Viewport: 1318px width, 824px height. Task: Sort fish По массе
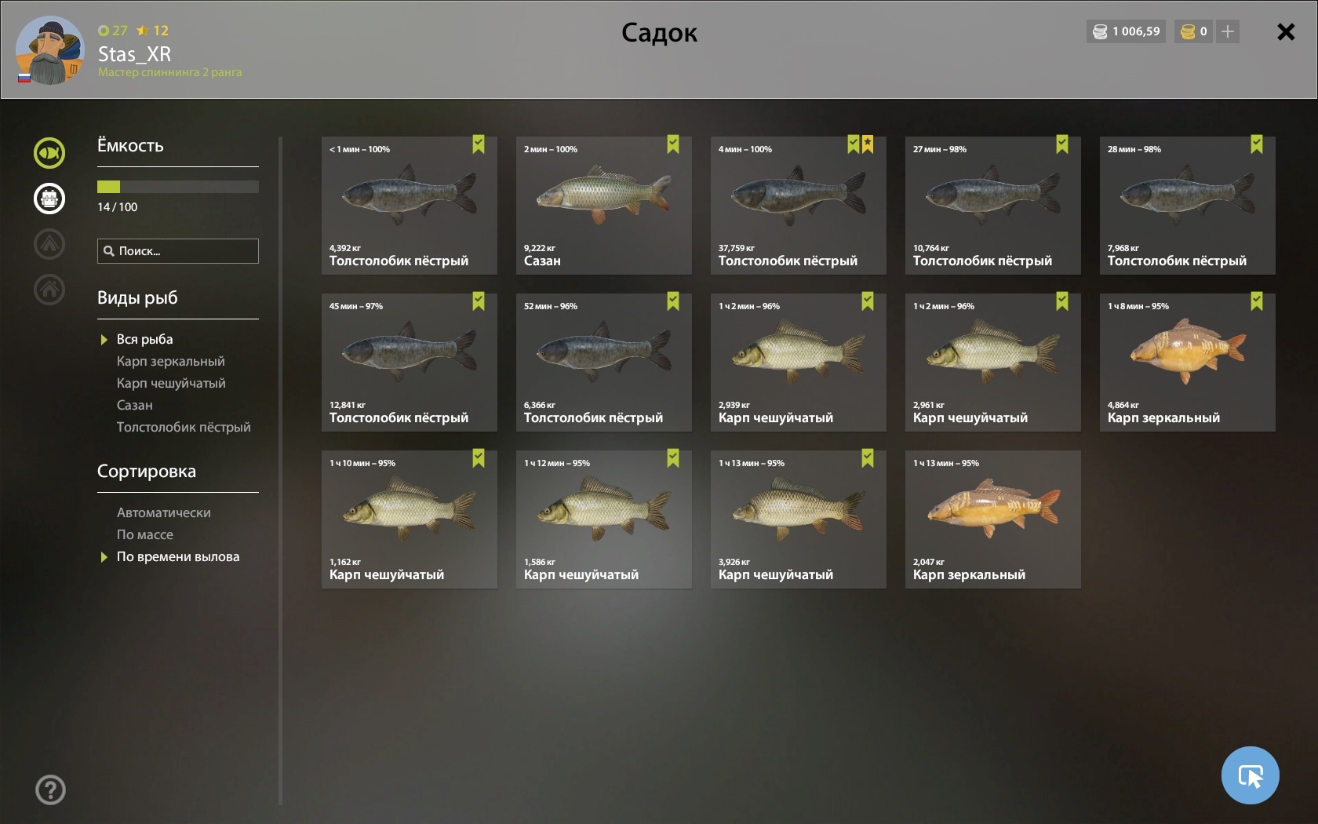pos(145,534)
